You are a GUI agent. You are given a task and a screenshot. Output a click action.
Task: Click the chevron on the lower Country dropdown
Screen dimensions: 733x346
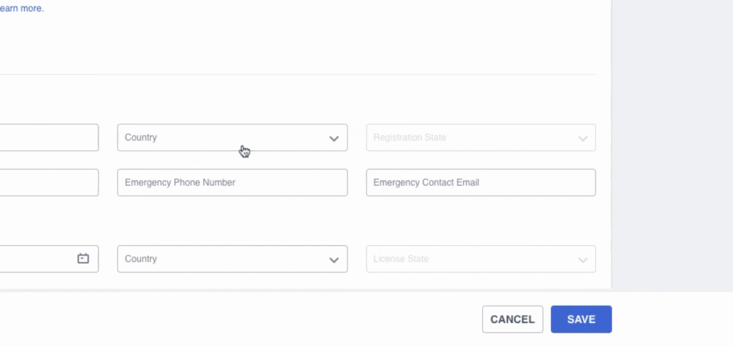click(x=334, y=259)
